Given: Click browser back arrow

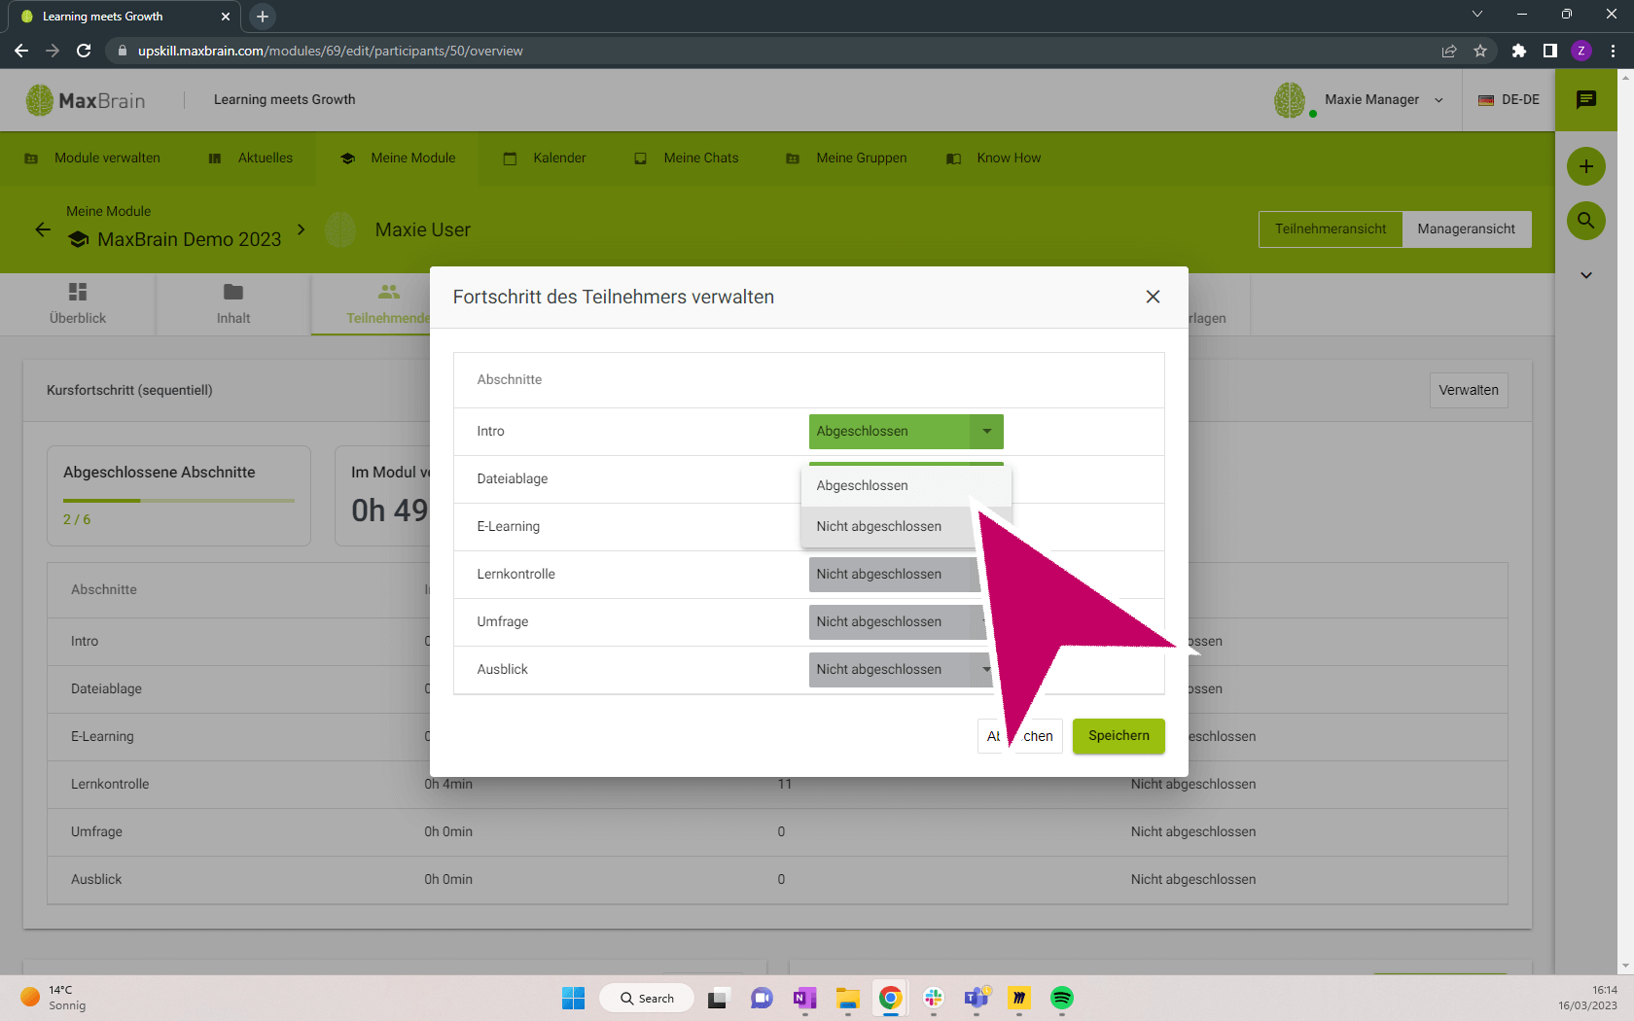Looking at the screenshot, I should (x=21, y=51).
